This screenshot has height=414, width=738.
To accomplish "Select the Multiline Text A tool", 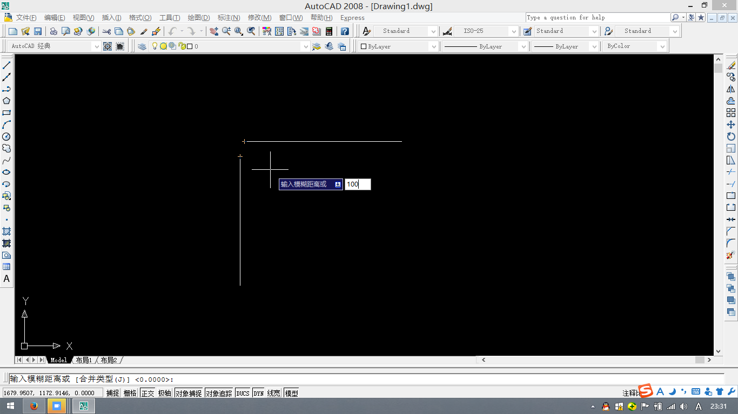I will click(x=6, y=279).
